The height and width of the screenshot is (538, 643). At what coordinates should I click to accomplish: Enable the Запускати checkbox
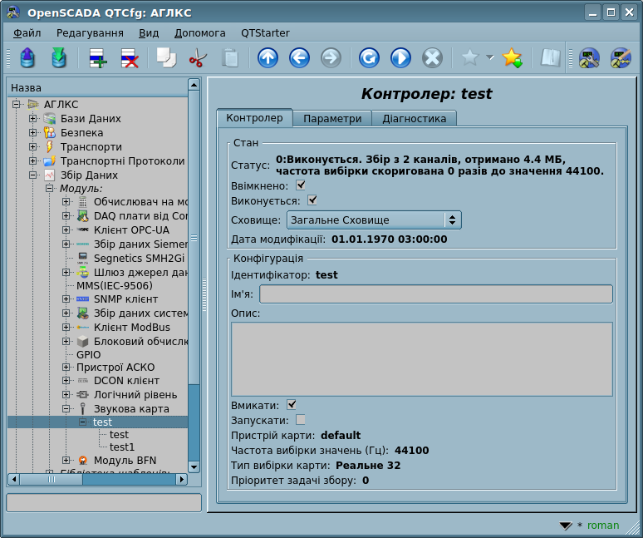coord(301,419)
